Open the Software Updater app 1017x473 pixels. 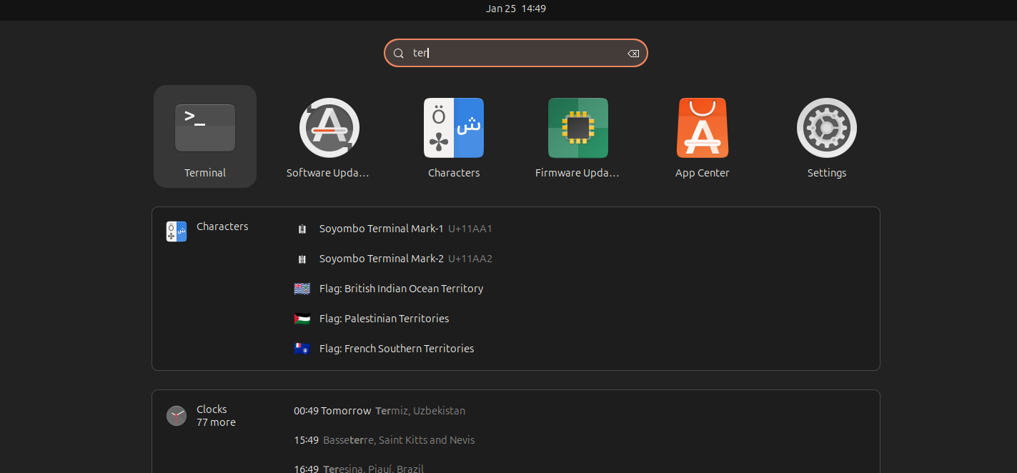329,129
